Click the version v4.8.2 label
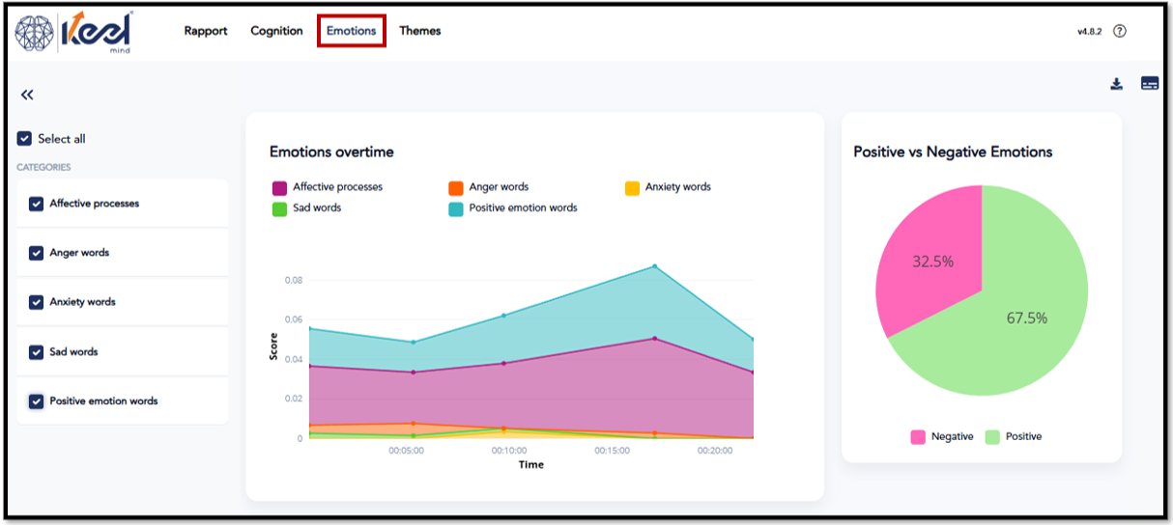The height and width of the screenshot is (525, 1173). click(1090, 32)
